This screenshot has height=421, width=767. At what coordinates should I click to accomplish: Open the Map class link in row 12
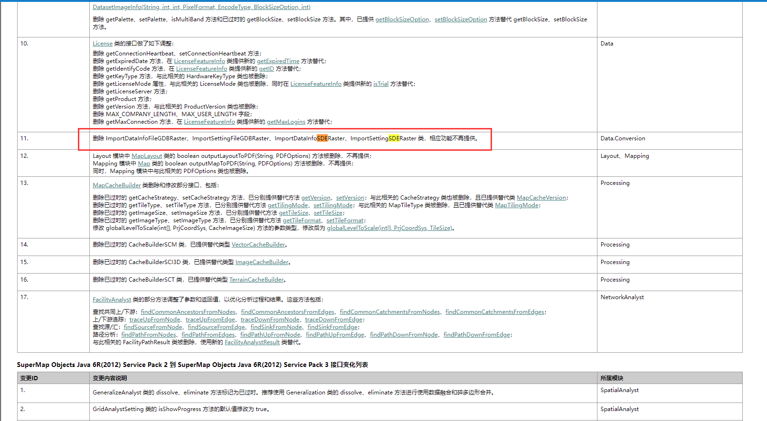pyautogui.click(x=144, y=164)
